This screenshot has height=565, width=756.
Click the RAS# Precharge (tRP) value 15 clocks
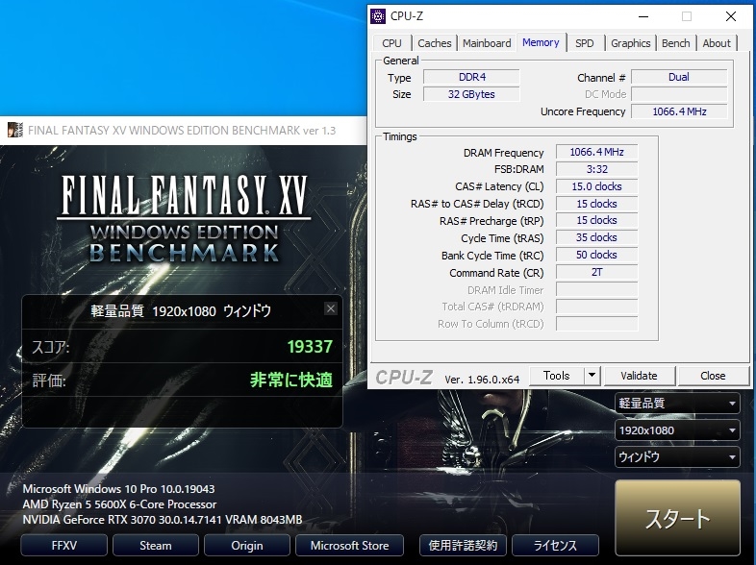pos(597,220)
